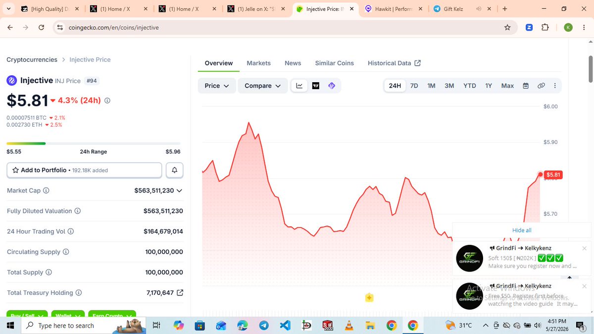Open site information icon in address bar
This screenshot has height=334, width=594.
click(x=60, y=27)
